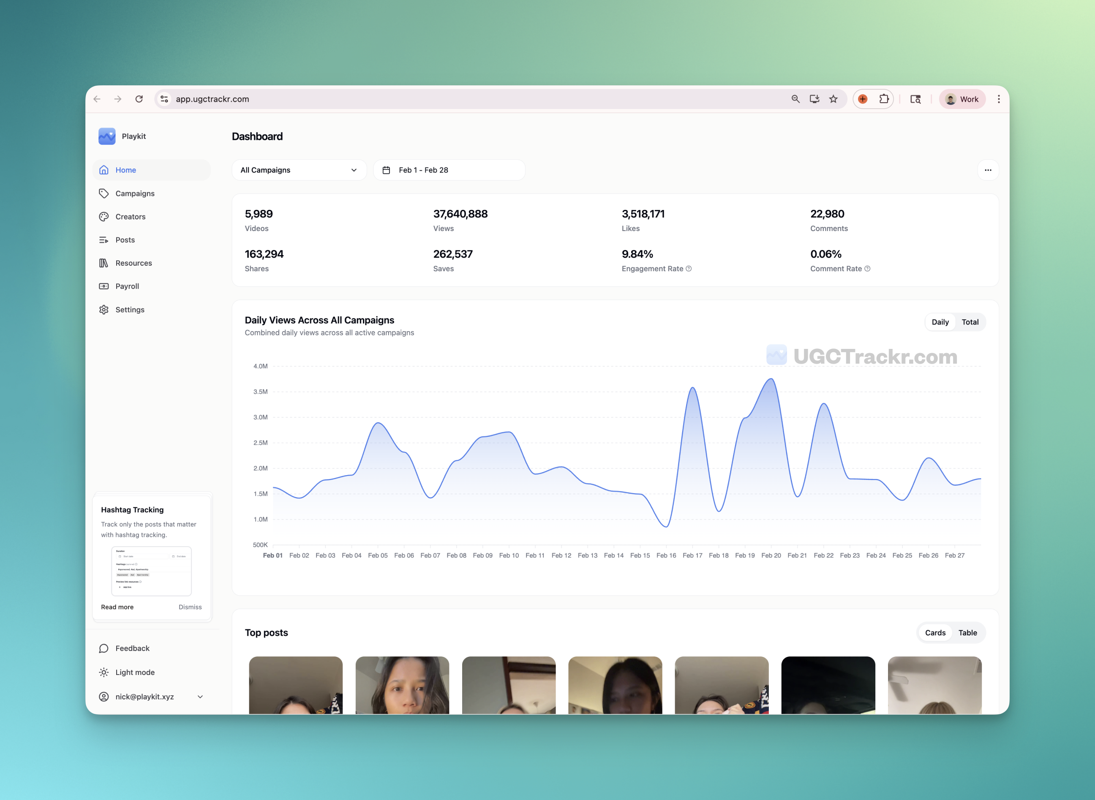Open the All Campaigns dropdown

[299, 169]
